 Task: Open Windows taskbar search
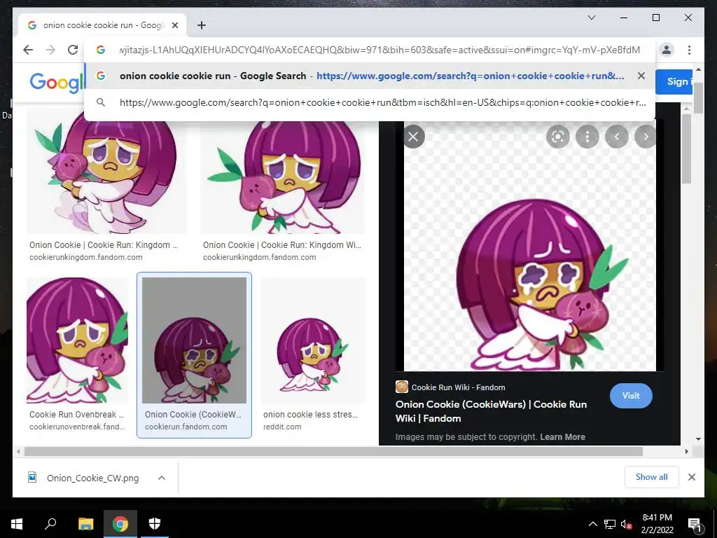[50, 524]
